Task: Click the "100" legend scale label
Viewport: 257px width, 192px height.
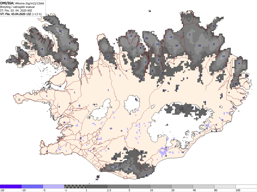Action: point(238,190)
